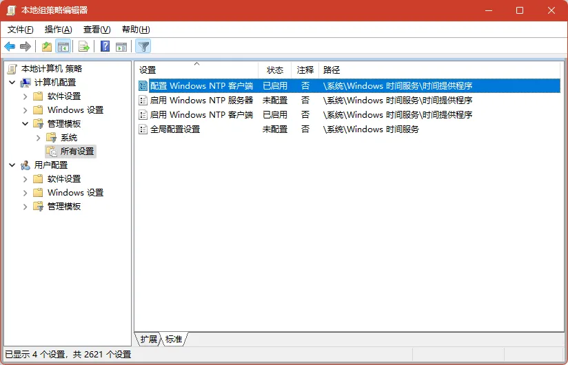Image resolution: width=568 pixels, height=365 pixels.
Task: Expand Windows 设置 under 用户配置
Action: point(25,193)
